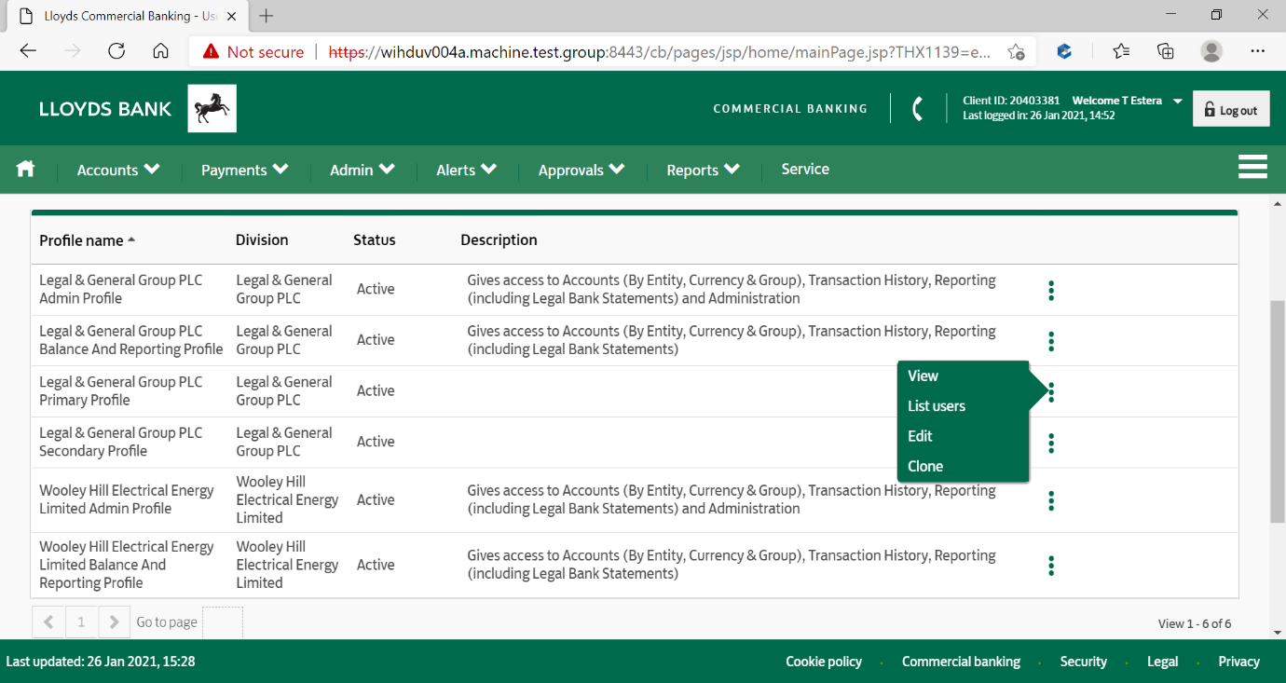Expand the Alerts menu
Viewport: 1286px width, 683px height.
coord(467,170)
